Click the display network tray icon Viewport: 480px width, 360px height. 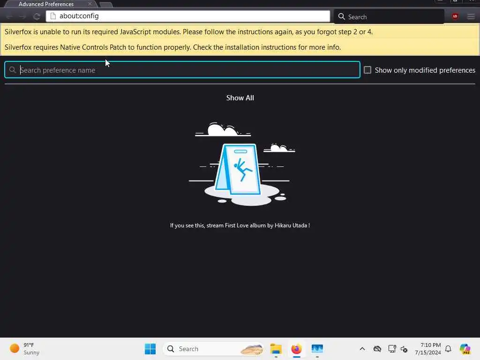[392, 349]
